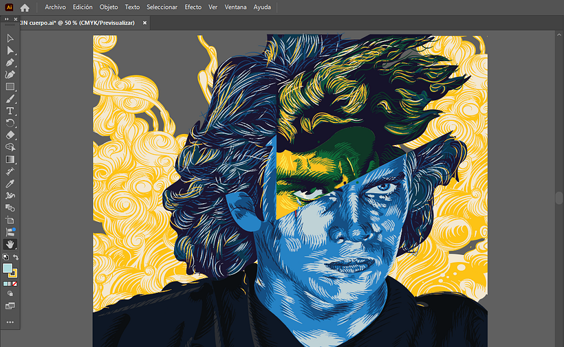This screenshot has width=564, height=347.
Task: Open the Archivo menu
Action: [55, 8]
